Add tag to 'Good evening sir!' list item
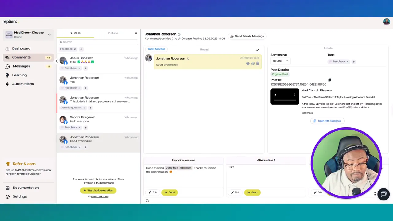 [x=85, y=147]
